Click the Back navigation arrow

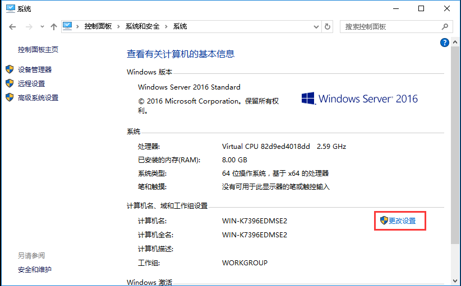[12, 27]
